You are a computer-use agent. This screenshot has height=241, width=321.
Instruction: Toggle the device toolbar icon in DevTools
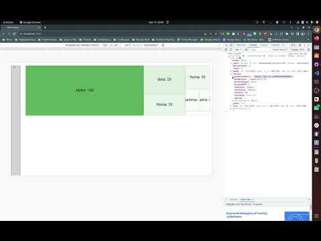231,45
